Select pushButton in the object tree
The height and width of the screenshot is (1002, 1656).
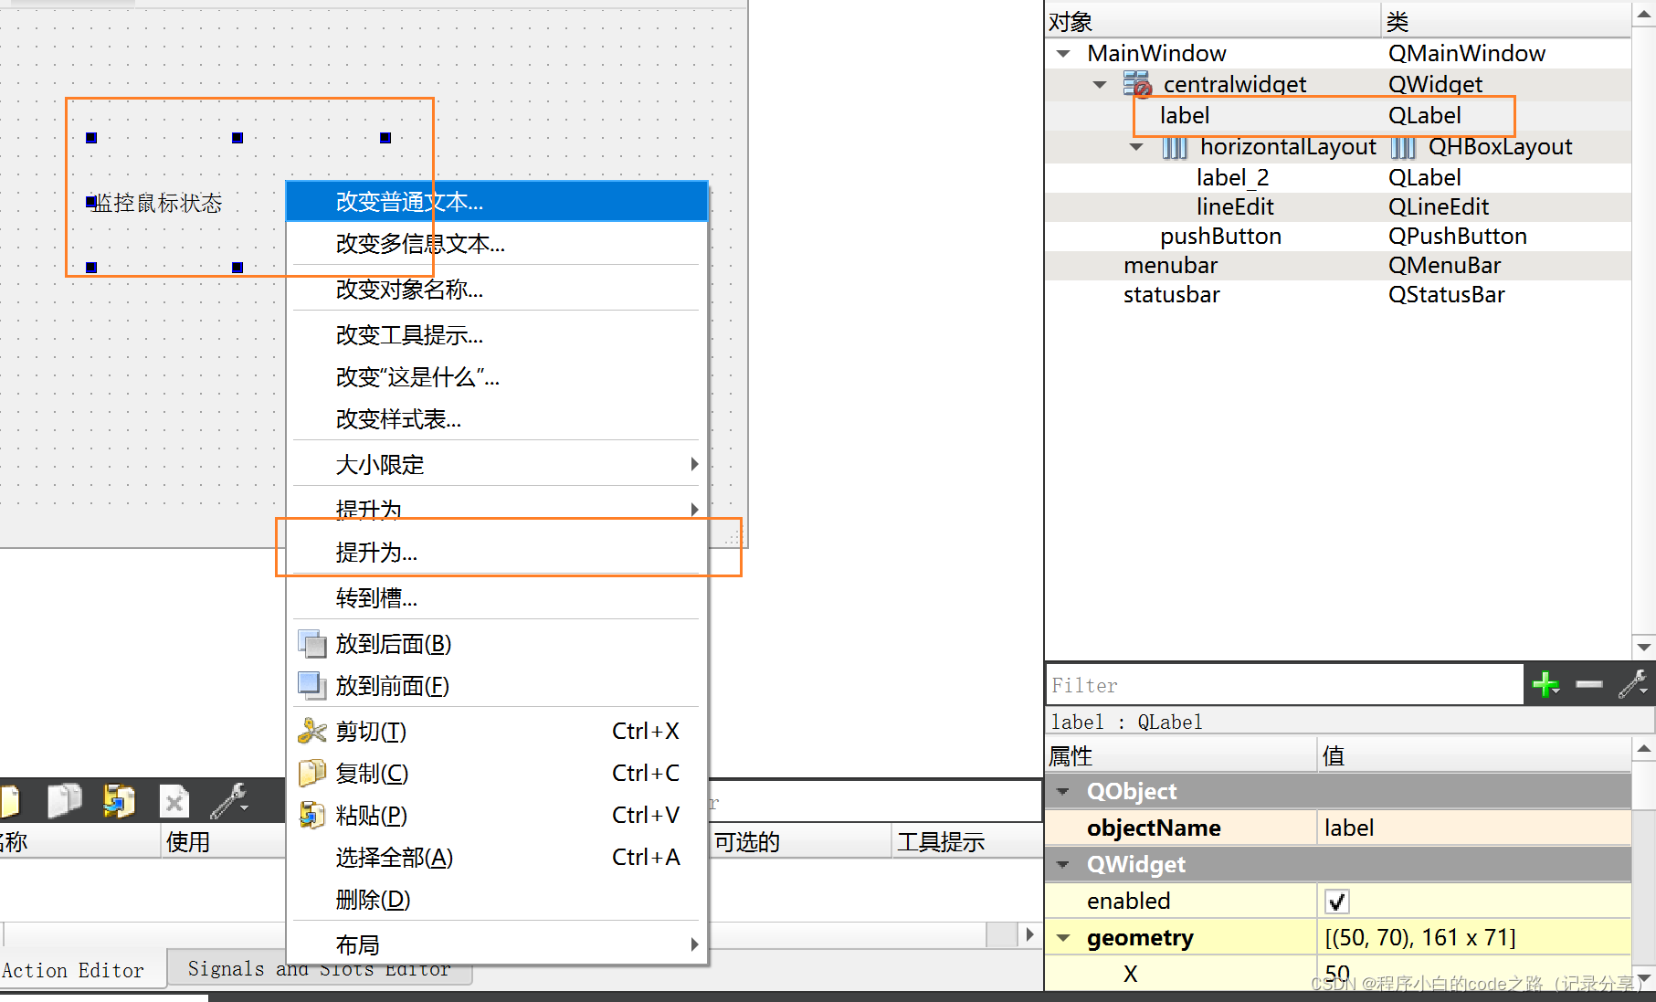(1337, 237)
